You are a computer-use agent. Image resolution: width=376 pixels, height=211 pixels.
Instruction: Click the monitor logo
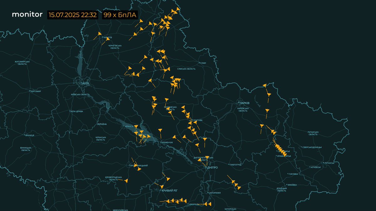[27, 14]
